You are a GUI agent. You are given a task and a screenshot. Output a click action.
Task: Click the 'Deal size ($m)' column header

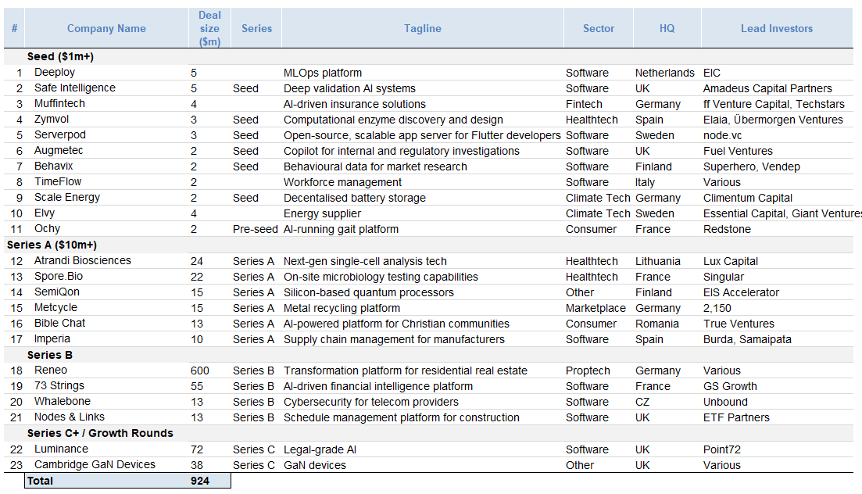click(209, 29)
